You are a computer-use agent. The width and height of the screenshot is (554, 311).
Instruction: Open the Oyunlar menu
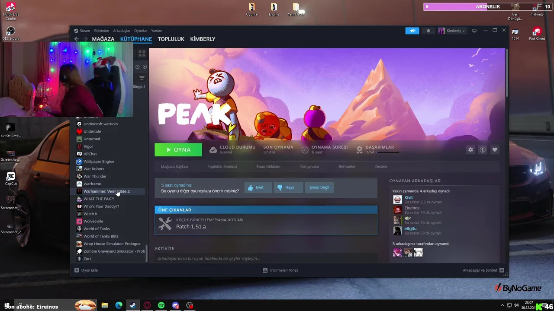(141, 31)
